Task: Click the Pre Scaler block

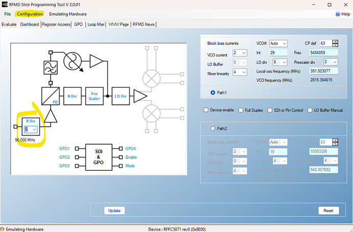Action: coord(94,96)
